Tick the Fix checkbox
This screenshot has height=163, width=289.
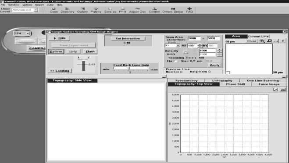[x=175, y=61]
